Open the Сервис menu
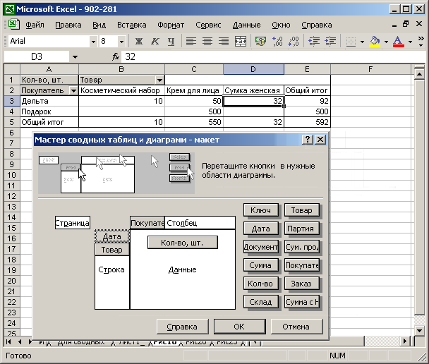 [x=208, y=25]
